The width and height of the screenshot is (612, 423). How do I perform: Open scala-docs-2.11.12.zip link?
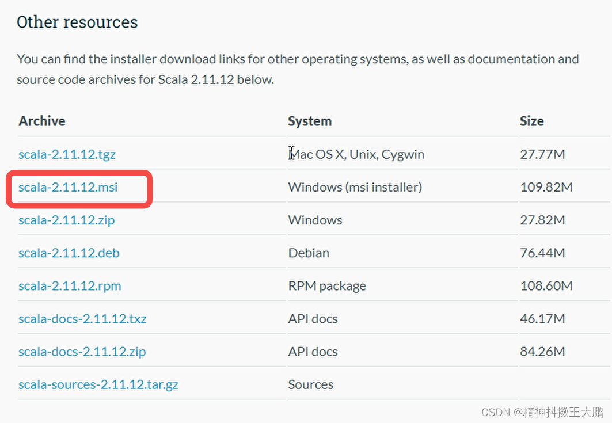pos(82,352)
